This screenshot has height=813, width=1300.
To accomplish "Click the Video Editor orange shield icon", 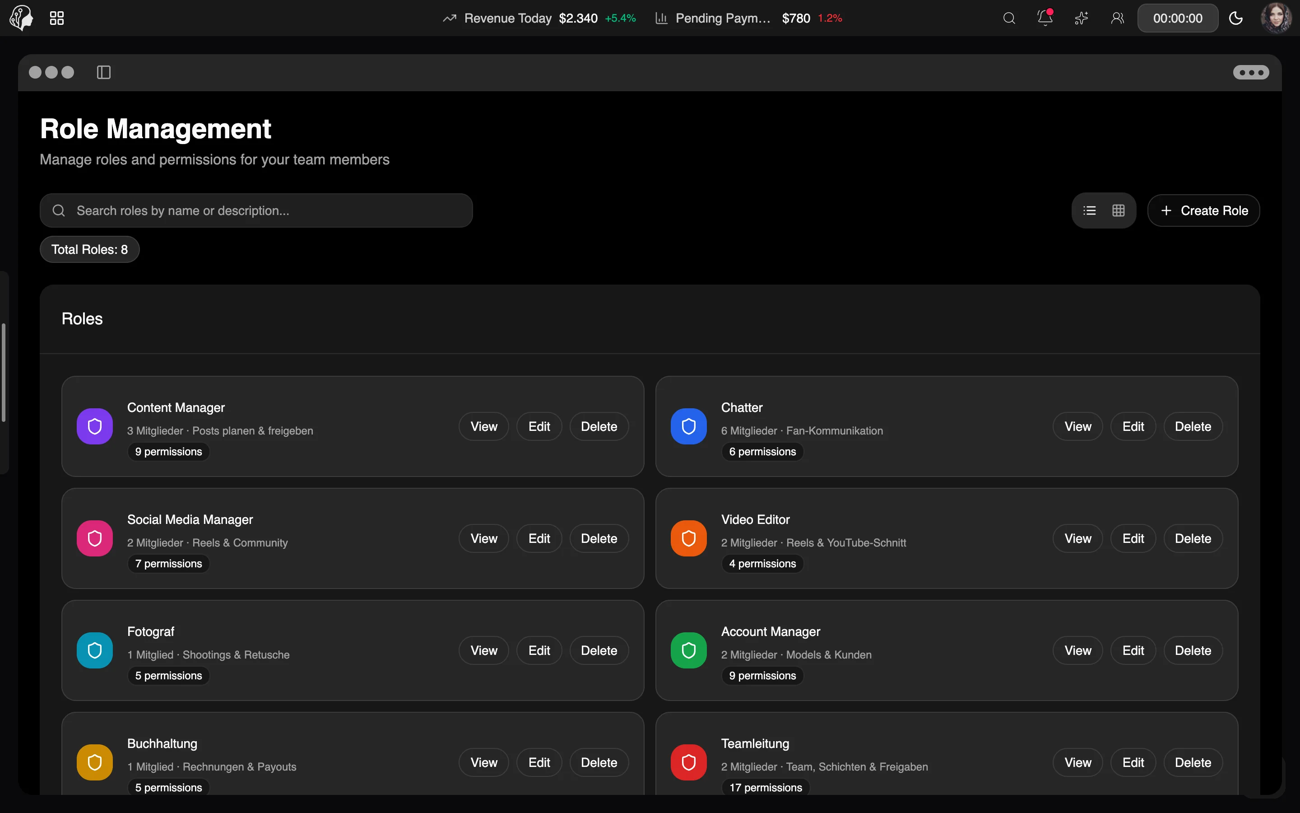I will pos(689,538).
